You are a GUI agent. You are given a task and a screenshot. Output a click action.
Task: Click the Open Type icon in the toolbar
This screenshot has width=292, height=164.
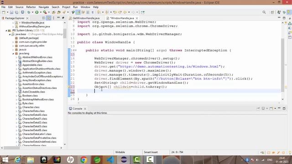pyautogui.click(x=54, y=12)
